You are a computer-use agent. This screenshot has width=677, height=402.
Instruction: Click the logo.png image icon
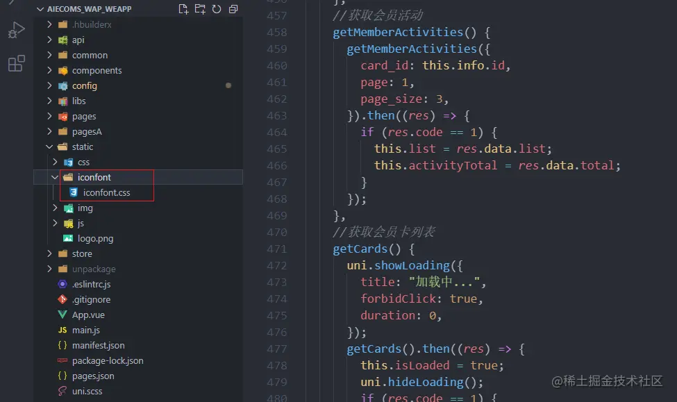(68, 238)
